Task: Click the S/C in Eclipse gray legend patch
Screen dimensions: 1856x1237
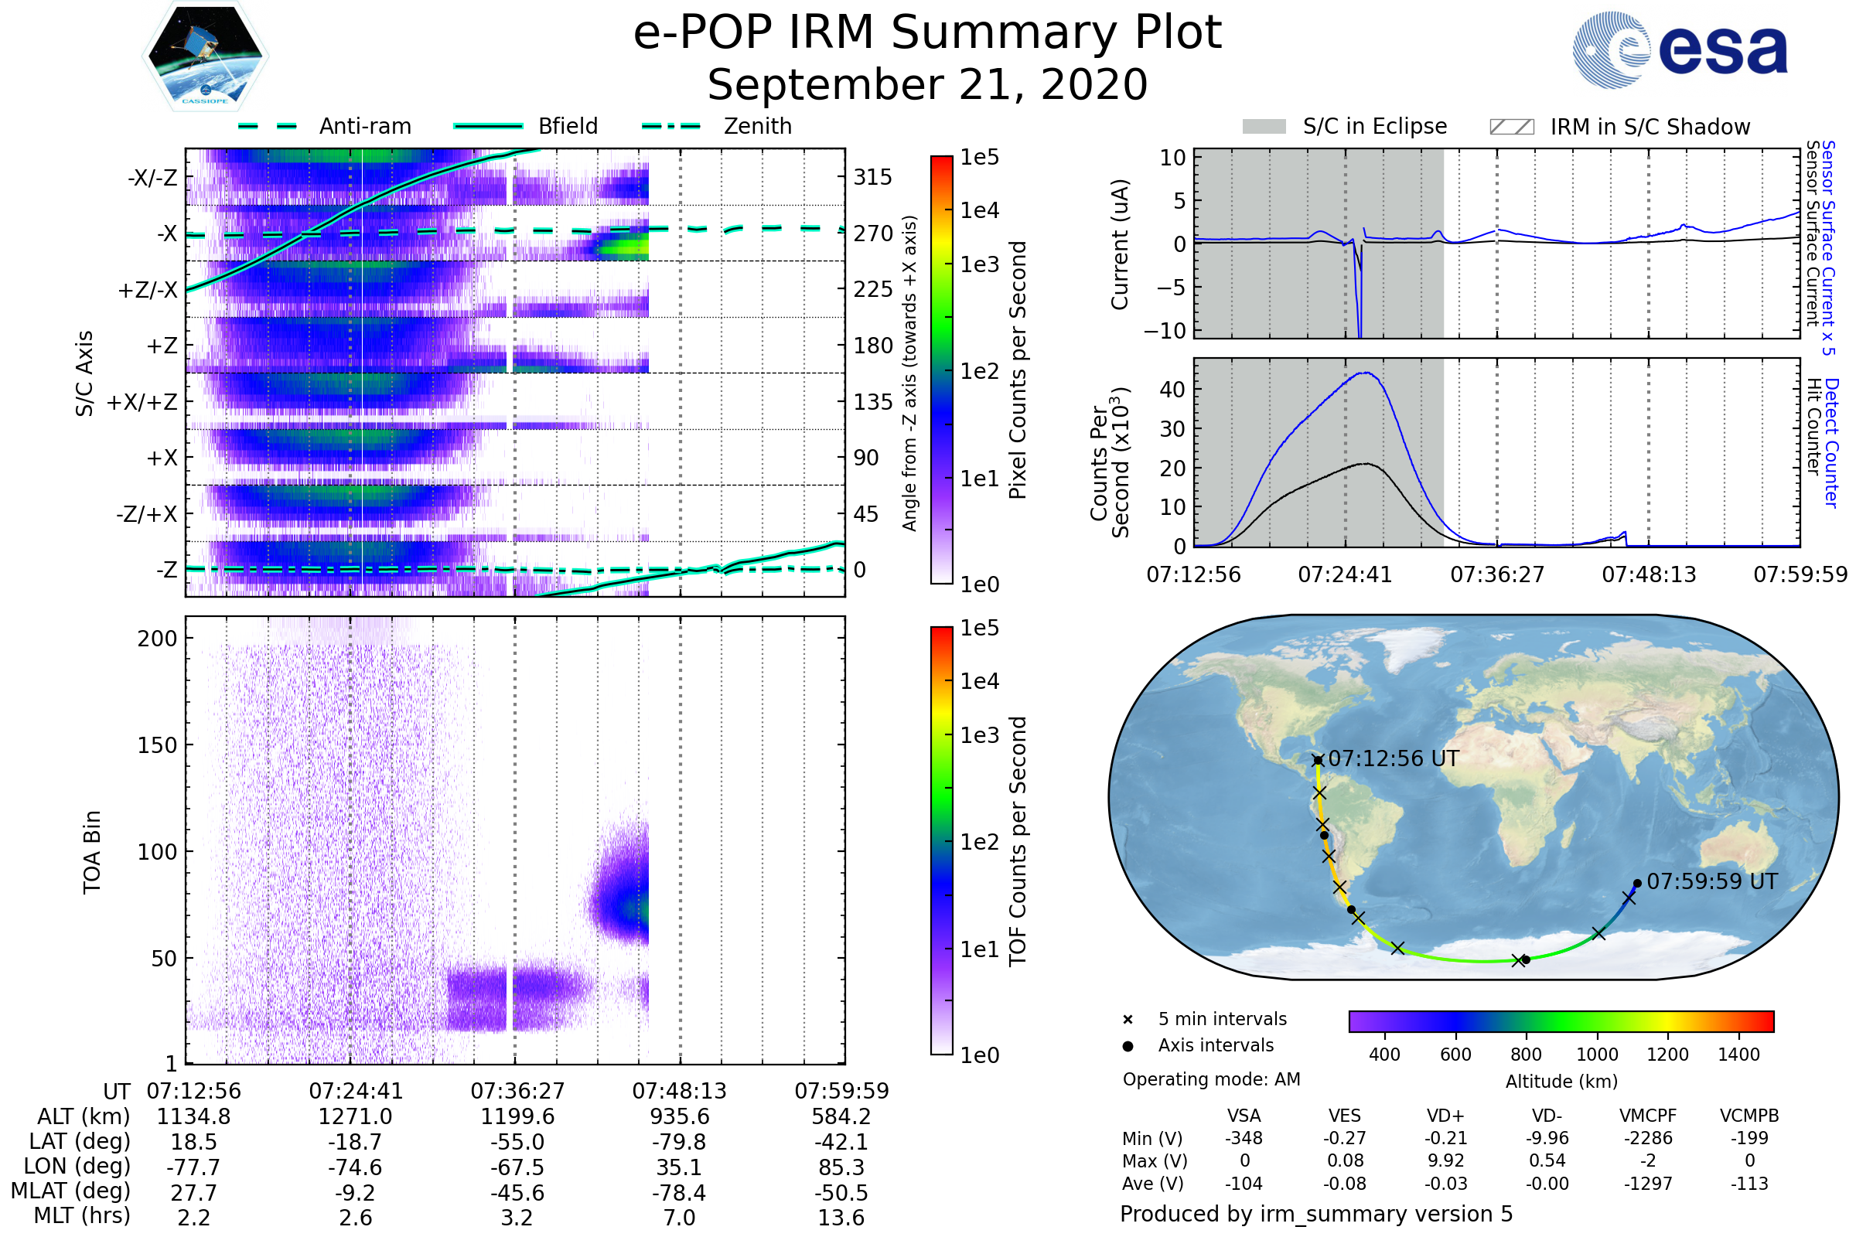Action: pos(1264,127)
